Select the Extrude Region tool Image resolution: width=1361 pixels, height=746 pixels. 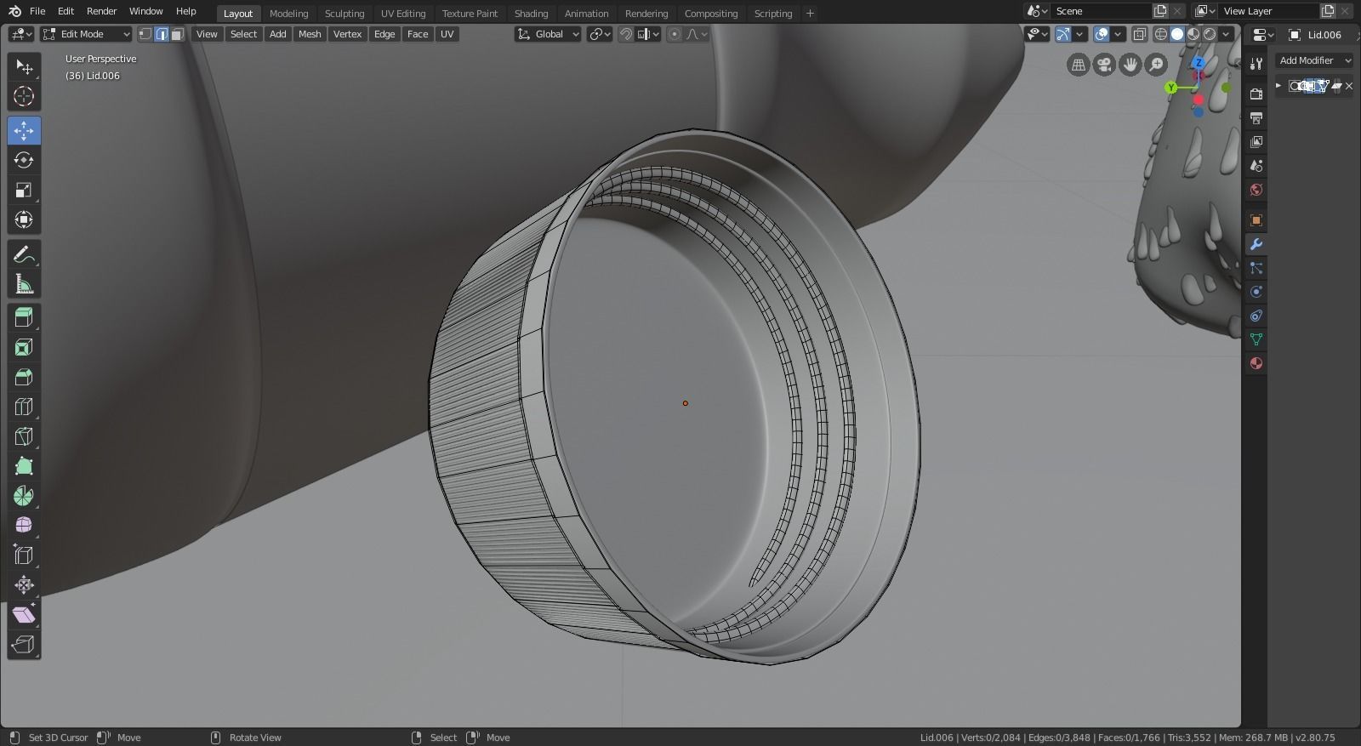click(24, 318)
